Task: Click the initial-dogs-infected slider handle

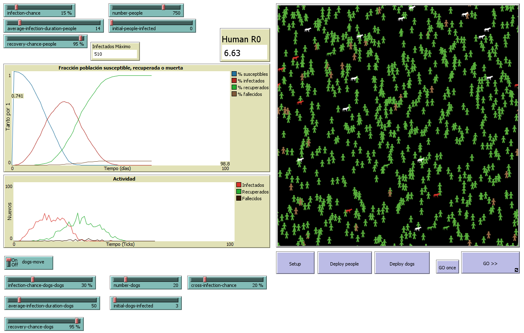Action: coord(115,300)
